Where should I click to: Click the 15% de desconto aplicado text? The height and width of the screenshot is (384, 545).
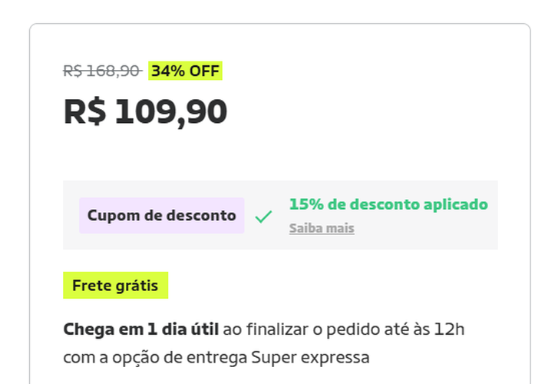coord(388,204)
